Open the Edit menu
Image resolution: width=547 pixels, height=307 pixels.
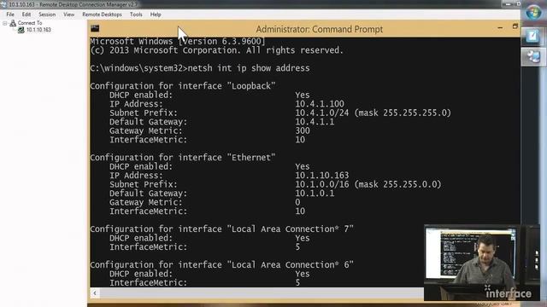26,14
